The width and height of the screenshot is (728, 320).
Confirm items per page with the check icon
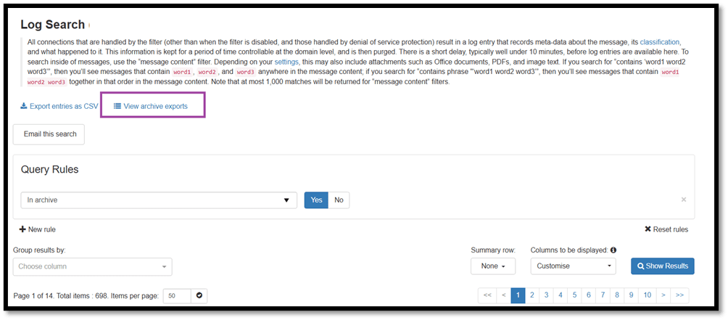pos(199,296)
